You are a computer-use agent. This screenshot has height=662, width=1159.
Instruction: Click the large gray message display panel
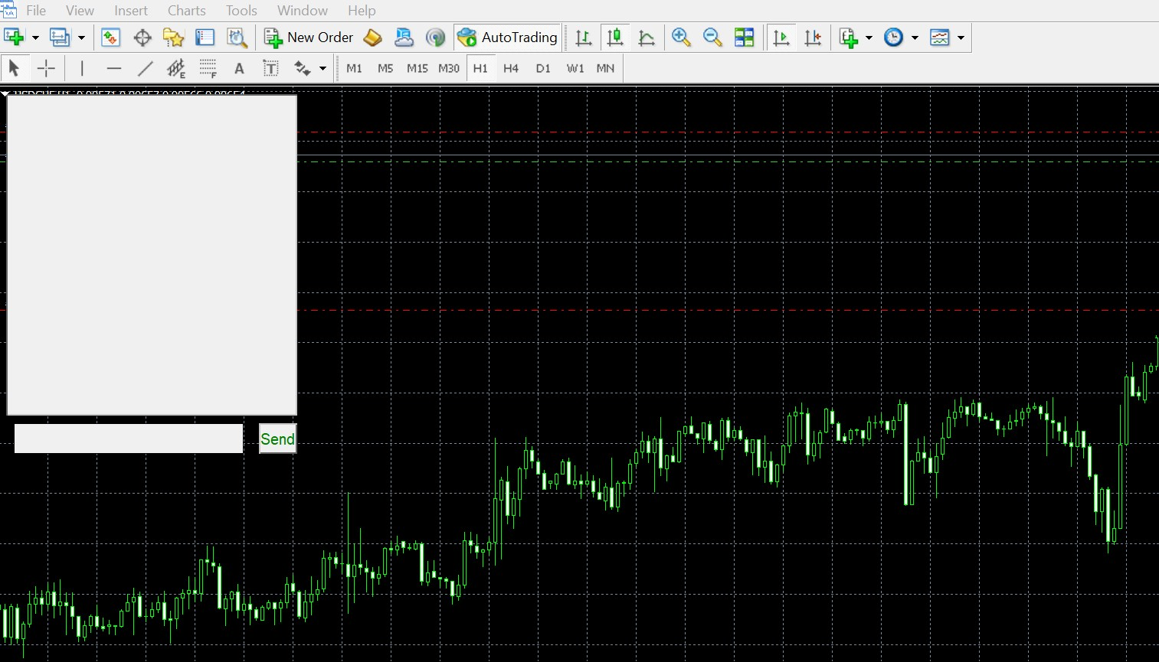tap(152, 255)
